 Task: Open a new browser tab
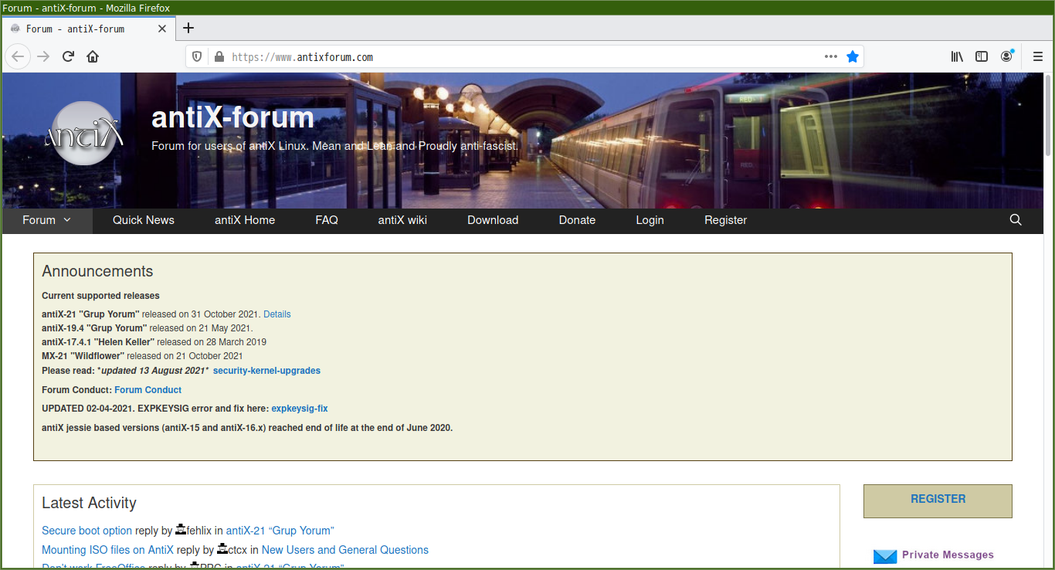[188, 29]
